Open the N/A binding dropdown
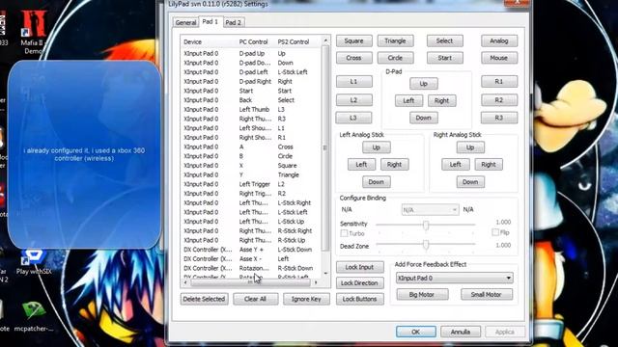Viewport: 618px width, 347px height. point(430,210)
